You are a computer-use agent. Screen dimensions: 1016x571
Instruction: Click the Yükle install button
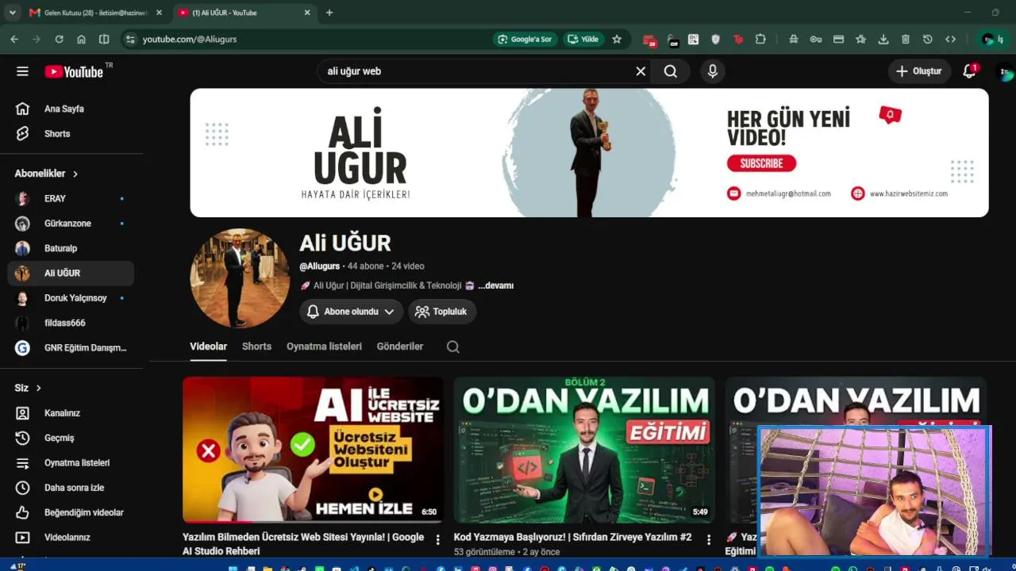pyautogui.click(x=583, y=39)
